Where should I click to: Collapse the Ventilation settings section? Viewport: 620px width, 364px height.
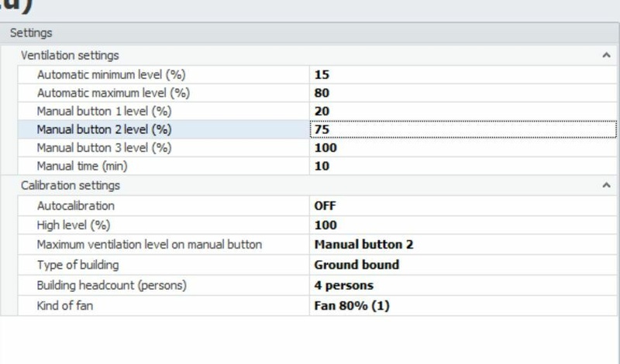point(605,55)
